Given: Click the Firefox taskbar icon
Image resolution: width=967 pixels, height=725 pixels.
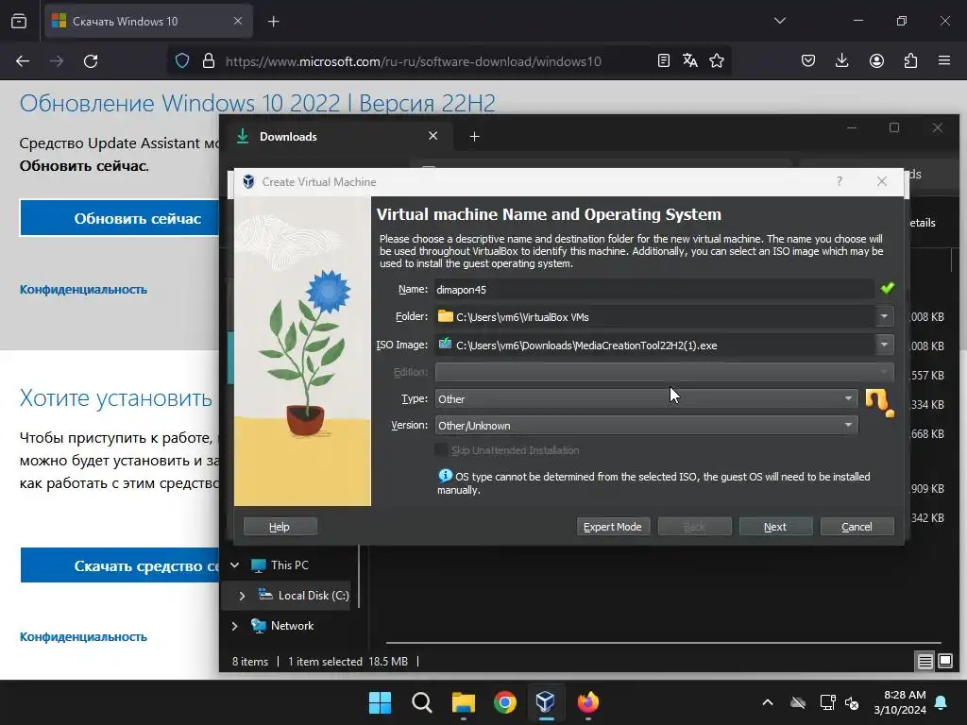Looking at the screenshot, I should point(587,702).
